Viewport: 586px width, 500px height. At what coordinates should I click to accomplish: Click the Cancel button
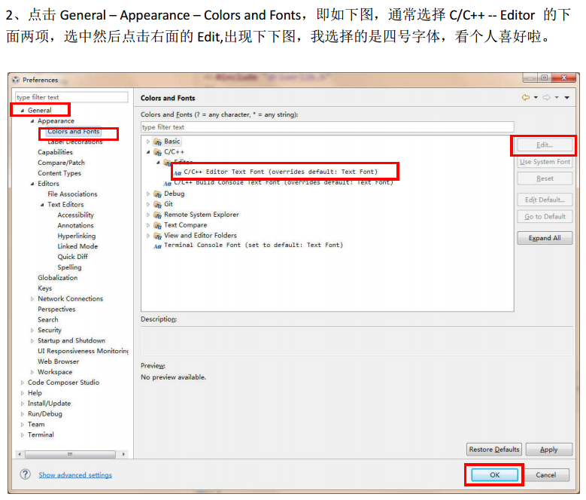click(546, 475)
